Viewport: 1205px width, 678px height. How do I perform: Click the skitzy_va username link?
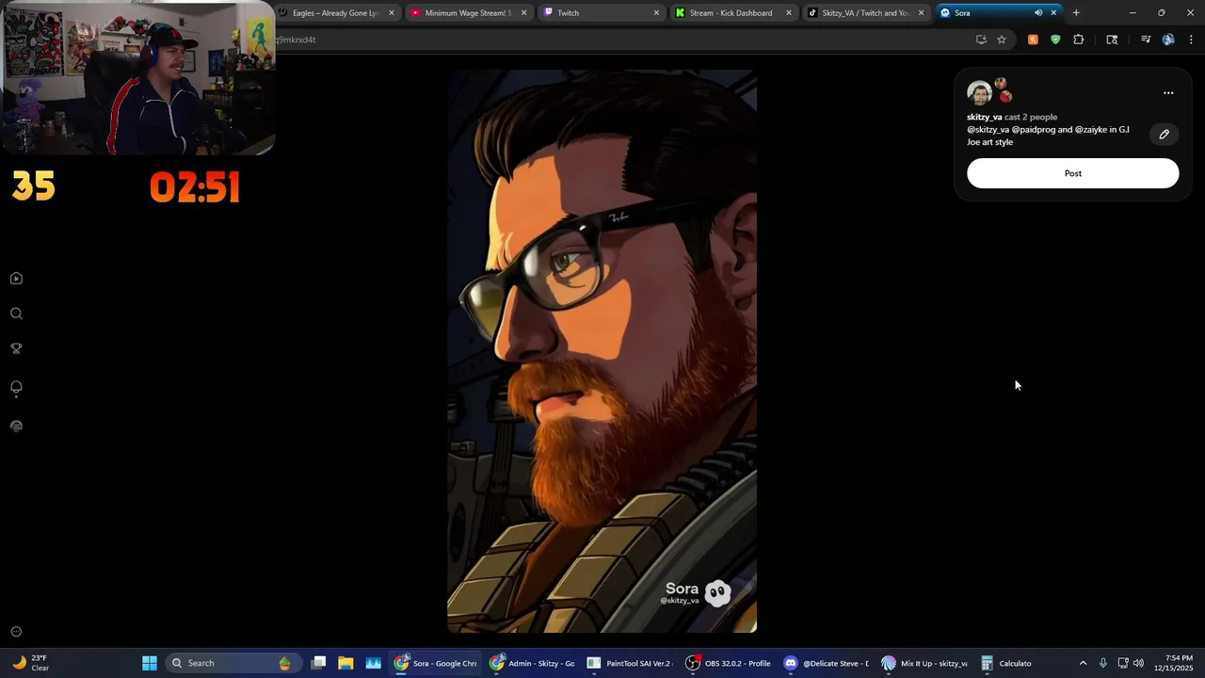point(984,117)
